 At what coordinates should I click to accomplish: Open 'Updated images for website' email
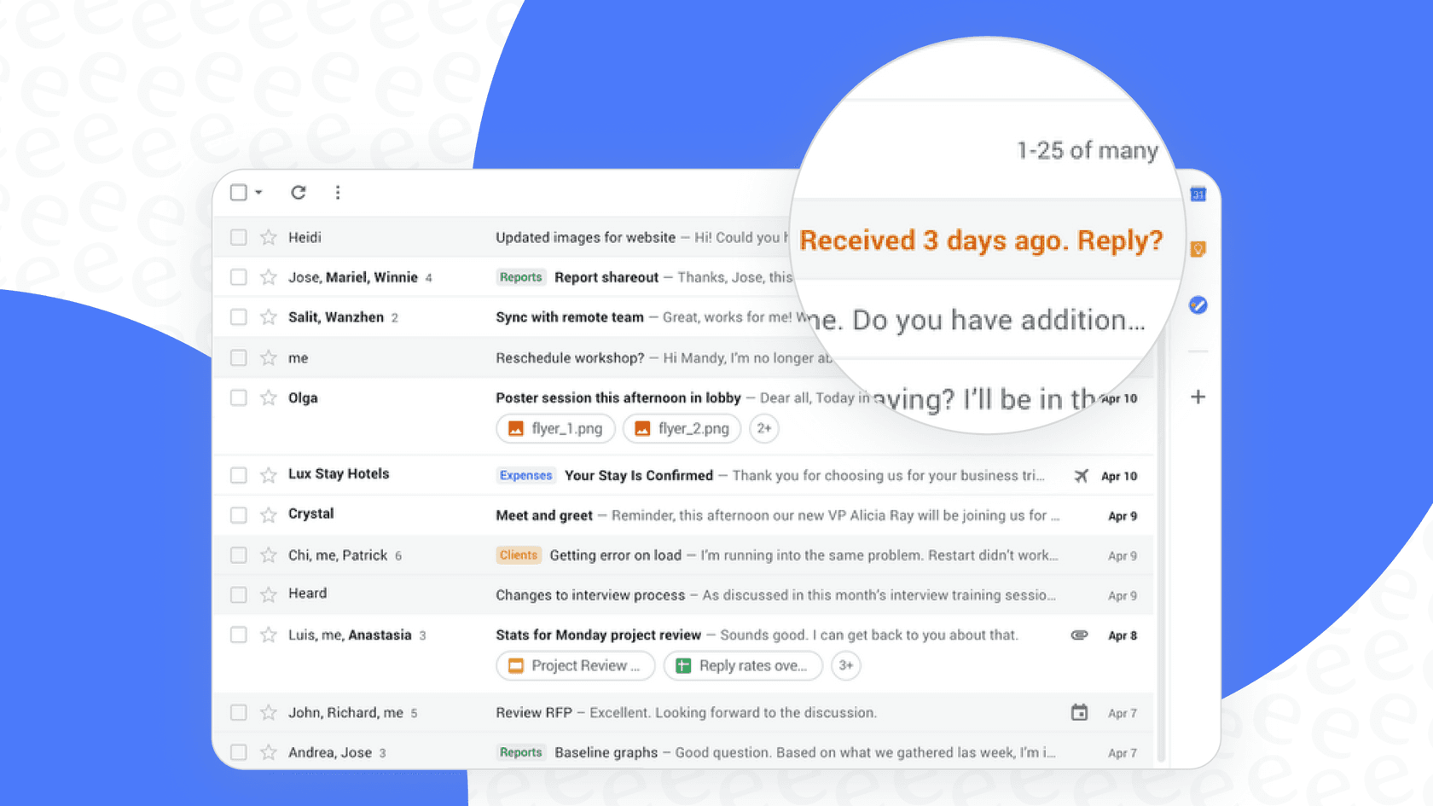pos(585,237)
